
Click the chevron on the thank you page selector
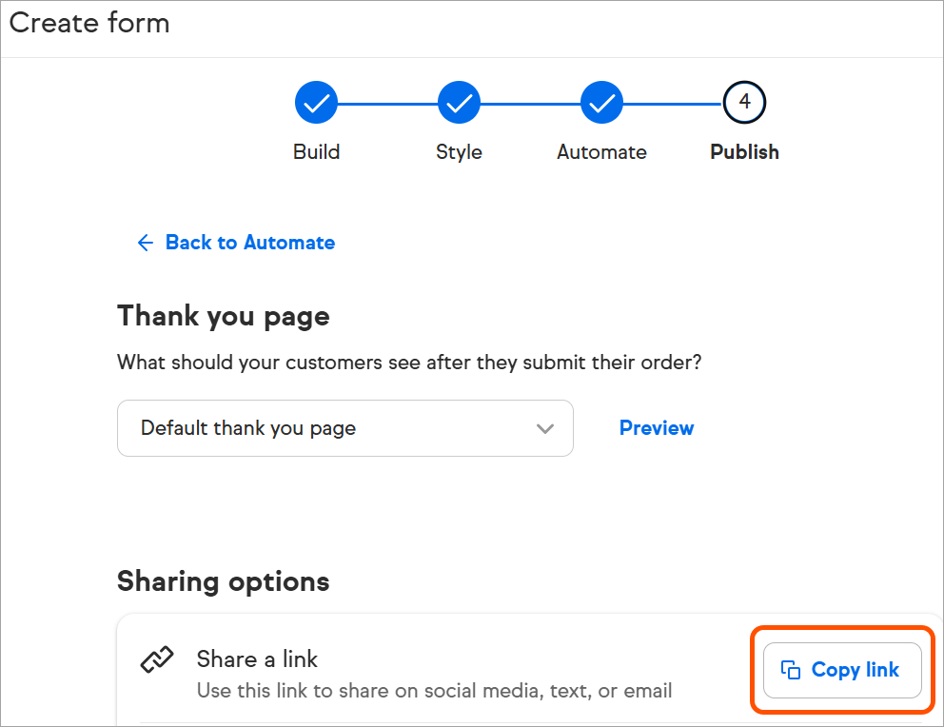coord(545,428)
